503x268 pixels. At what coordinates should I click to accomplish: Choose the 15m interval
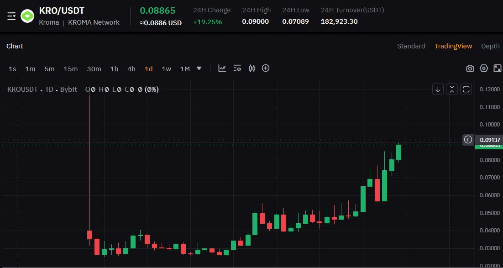tap(70, 69)
